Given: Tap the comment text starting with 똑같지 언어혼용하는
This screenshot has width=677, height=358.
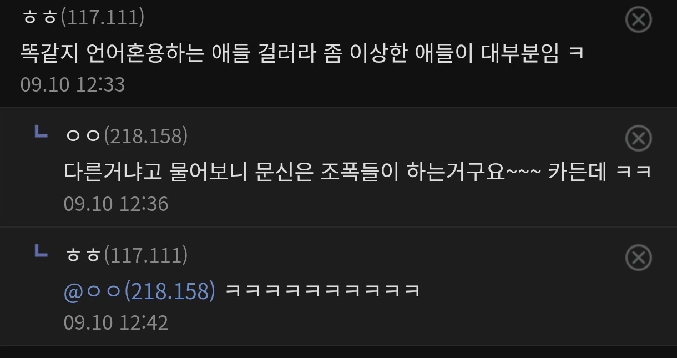Looking at the screenshot, I should [302, 53].
